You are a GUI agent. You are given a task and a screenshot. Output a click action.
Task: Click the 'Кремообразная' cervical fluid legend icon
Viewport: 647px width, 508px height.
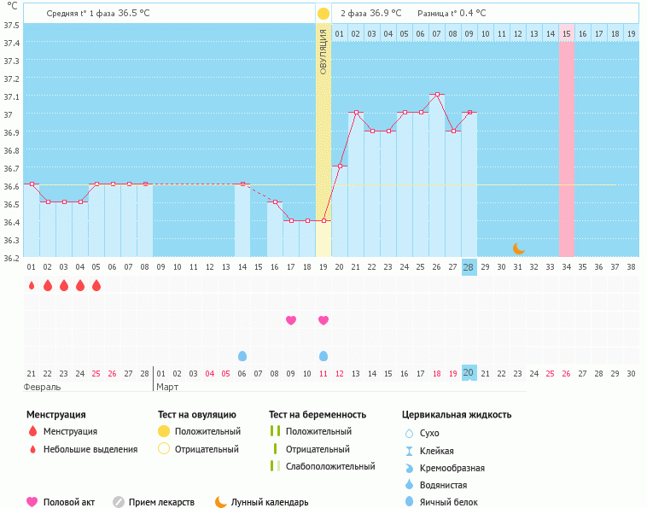pyautogui.click(x=409, y=468)
